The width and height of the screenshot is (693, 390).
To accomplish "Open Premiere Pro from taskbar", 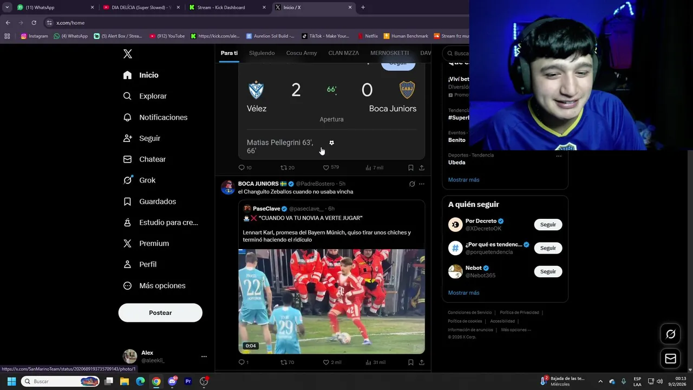I will click(x=188, y=381).
